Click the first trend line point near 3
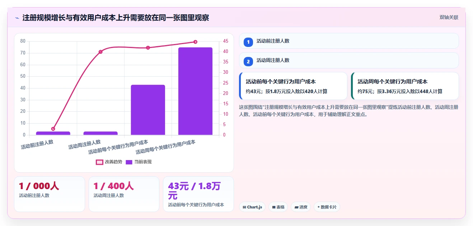Image resolution: width=473 pixels, height=226 pixels. 53,129
